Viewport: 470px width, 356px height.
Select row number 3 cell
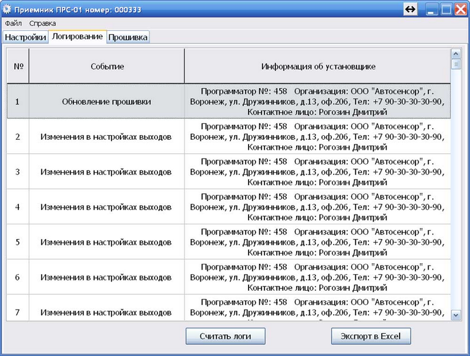pyautogui.click(x=18, y=172)
